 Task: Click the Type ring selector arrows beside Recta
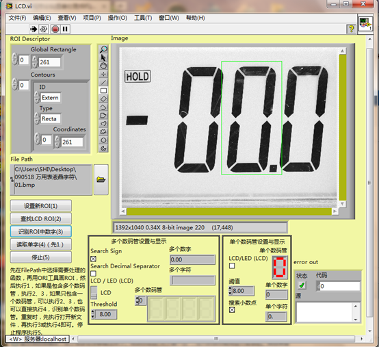pyautogui.click(x=37, y=118)
